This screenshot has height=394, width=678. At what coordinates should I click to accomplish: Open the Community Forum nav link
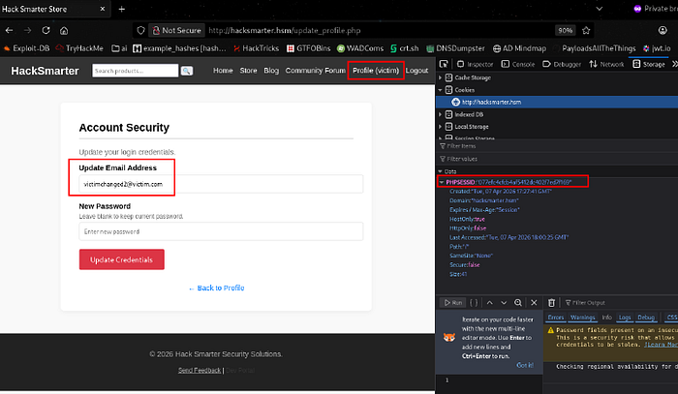pyautogui.click(x=315, y=71)
